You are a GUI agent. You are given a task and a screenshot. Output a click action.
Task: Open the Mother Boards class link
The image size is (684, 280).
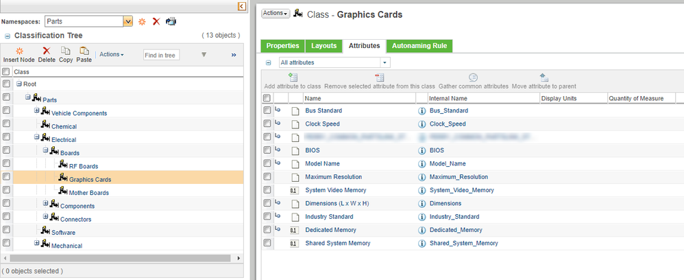point(88,193)
